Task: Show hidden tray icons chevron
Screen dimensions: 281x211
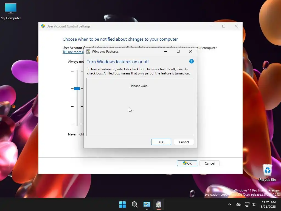Action: point(230,204)
